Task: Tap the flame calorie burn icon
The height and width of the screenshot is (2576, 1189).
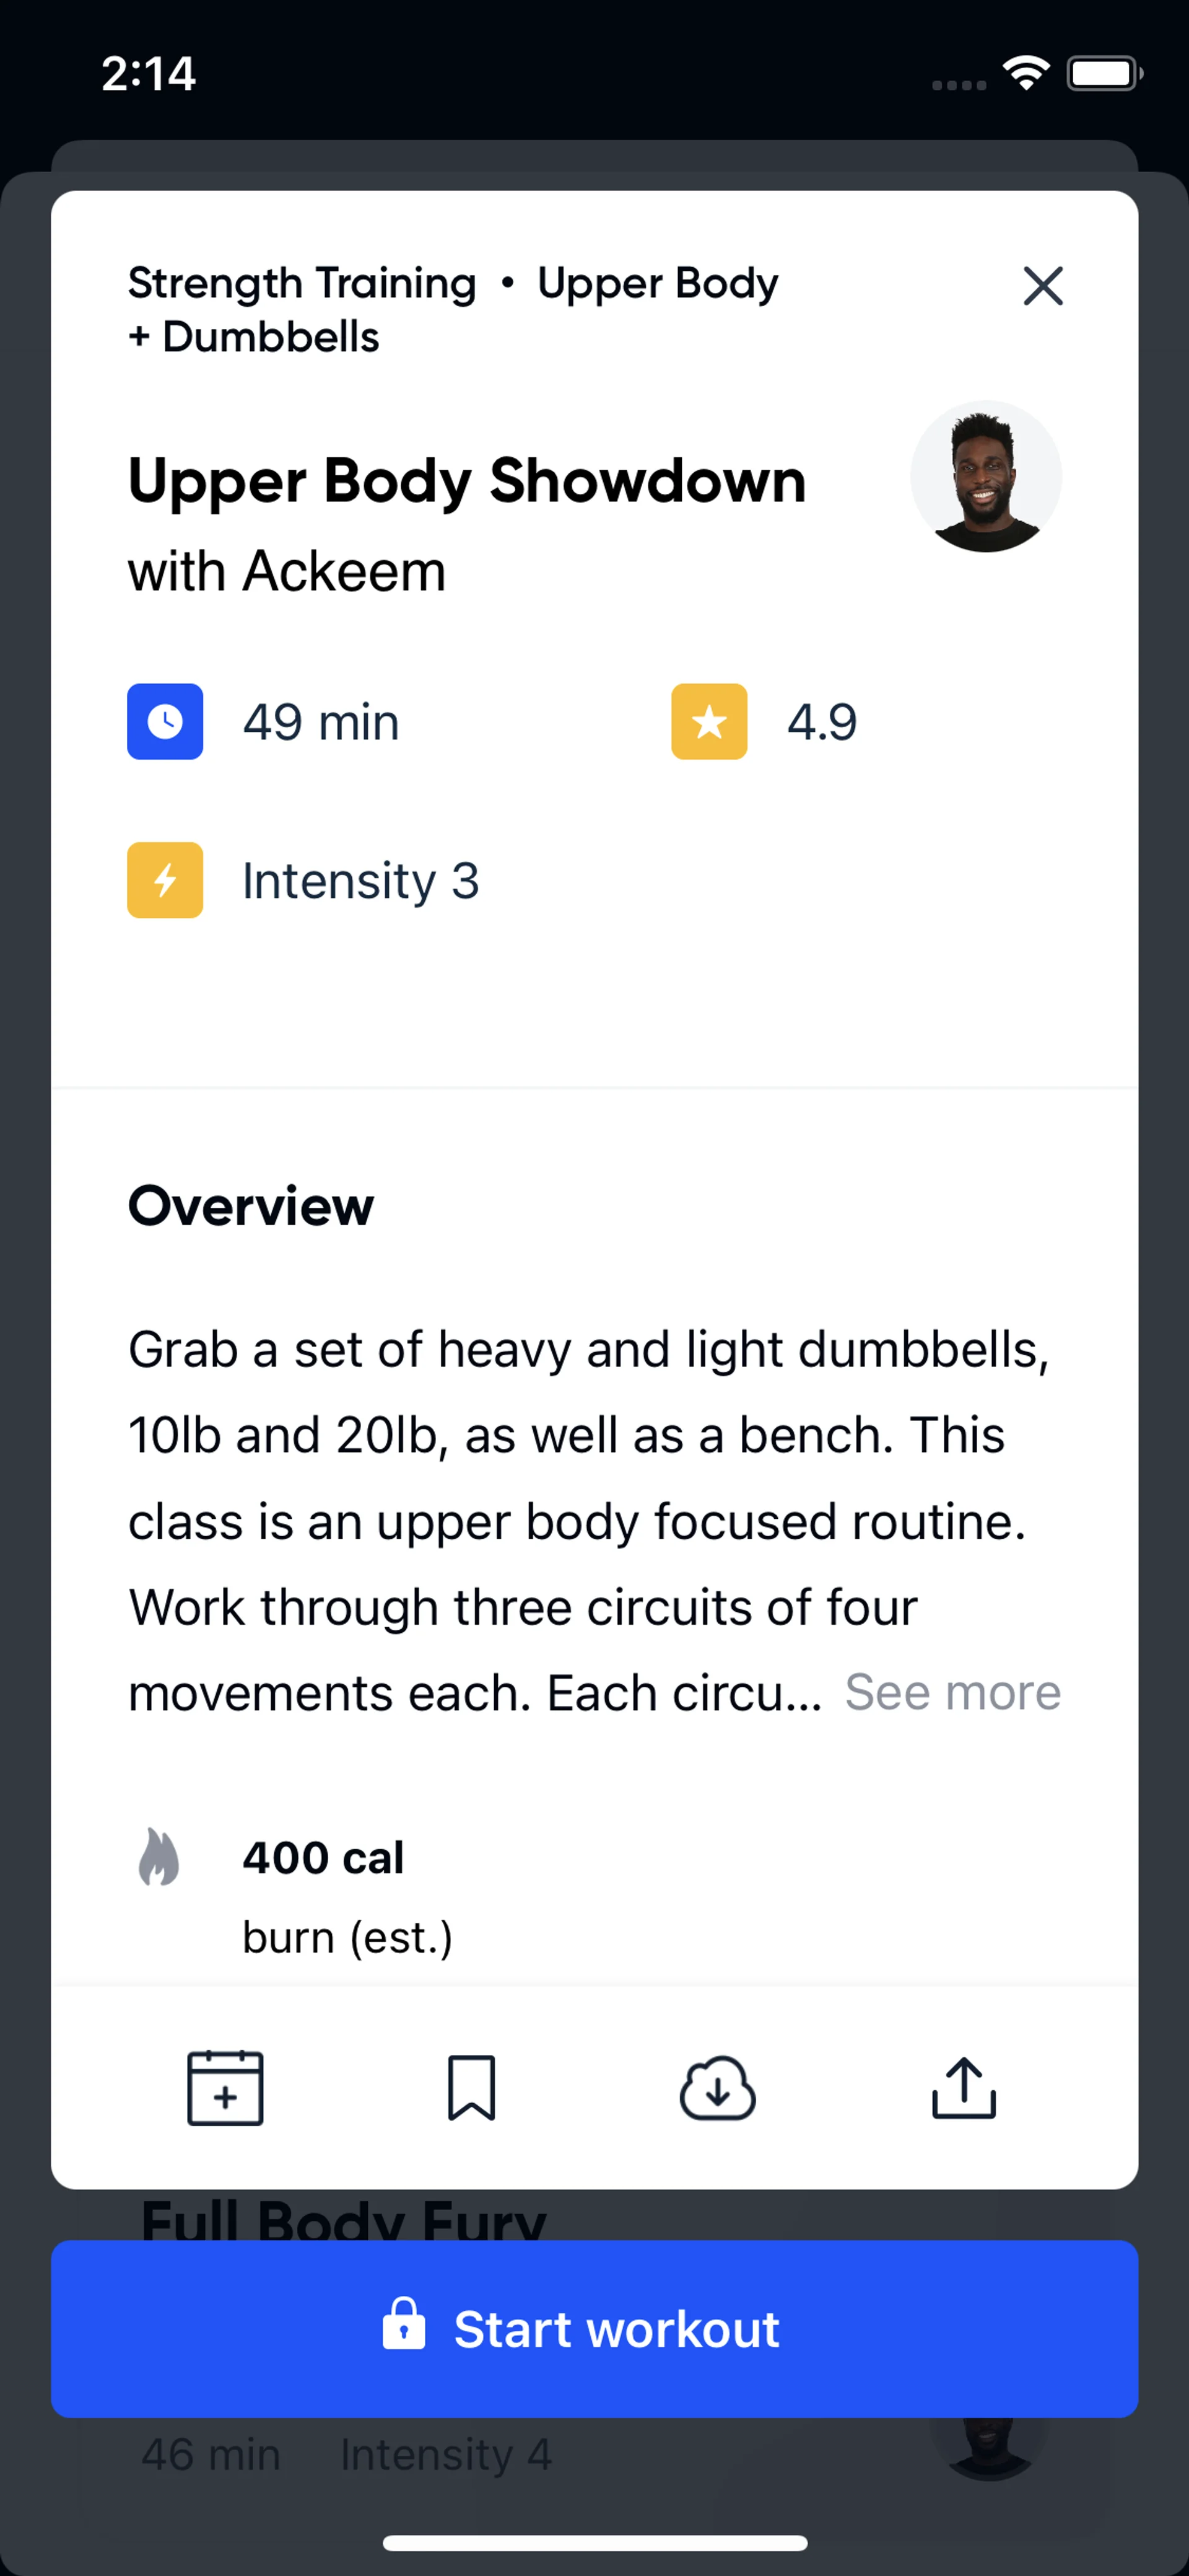Action: [159, 1857]
